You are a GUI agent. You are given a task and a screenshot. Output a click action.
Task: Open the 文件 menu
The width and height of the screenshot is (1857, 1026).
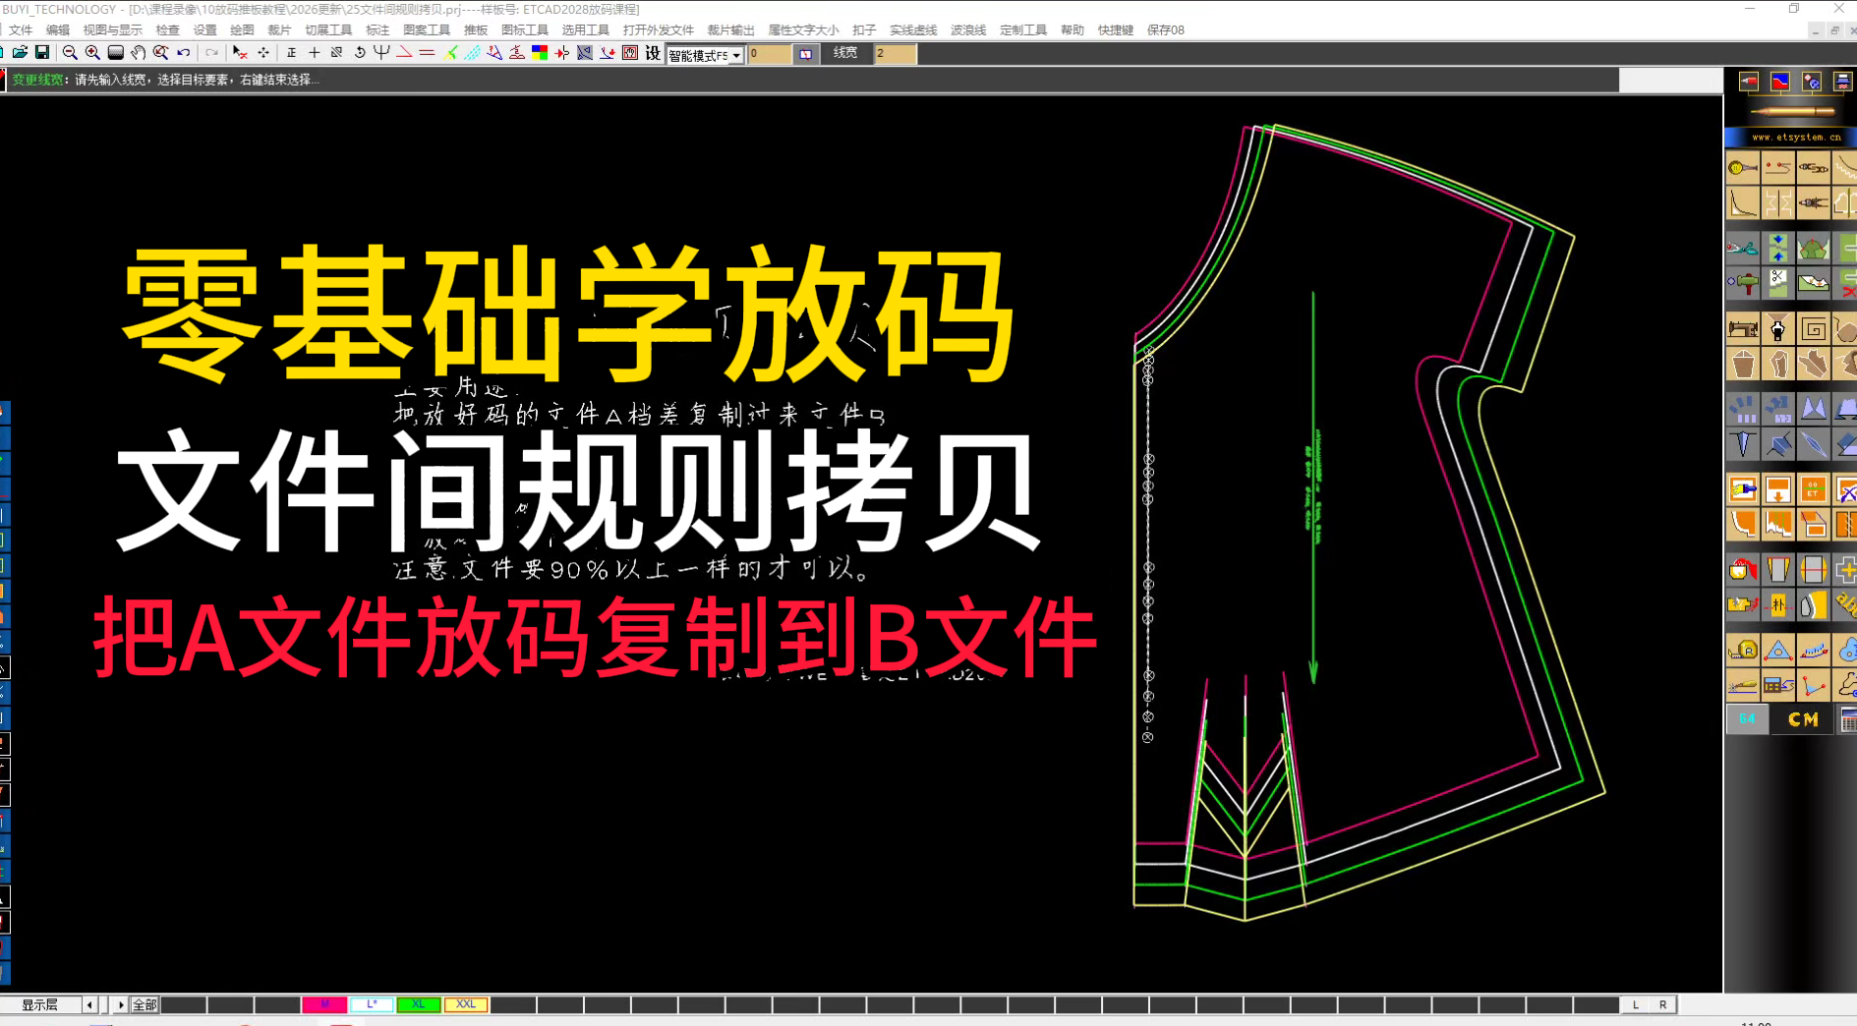[21, 30]
